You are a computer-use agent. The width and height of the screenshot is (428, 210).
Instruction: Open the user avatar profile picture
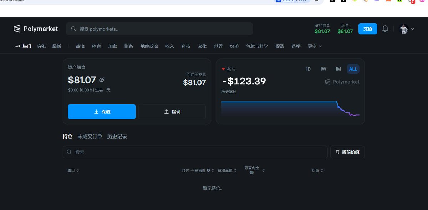[404, 29]
